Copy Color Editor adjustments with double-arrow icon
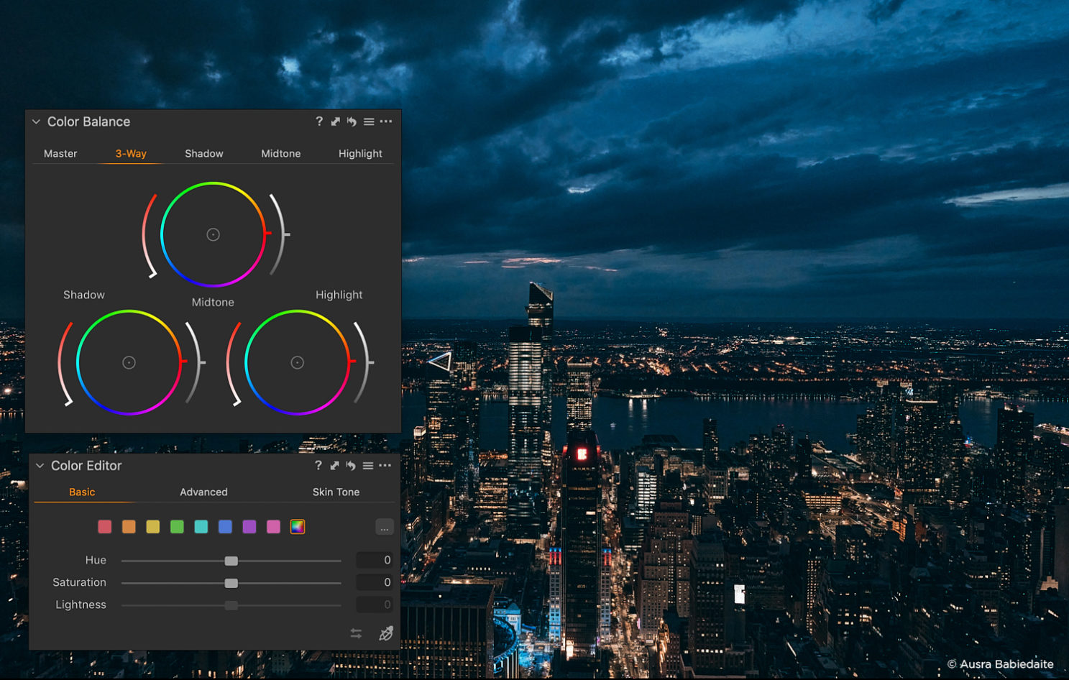The image size is (1069, 680). 334,466
